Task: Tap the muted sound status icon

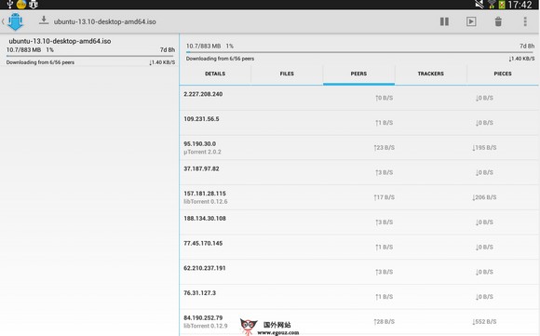Action: 479,5
